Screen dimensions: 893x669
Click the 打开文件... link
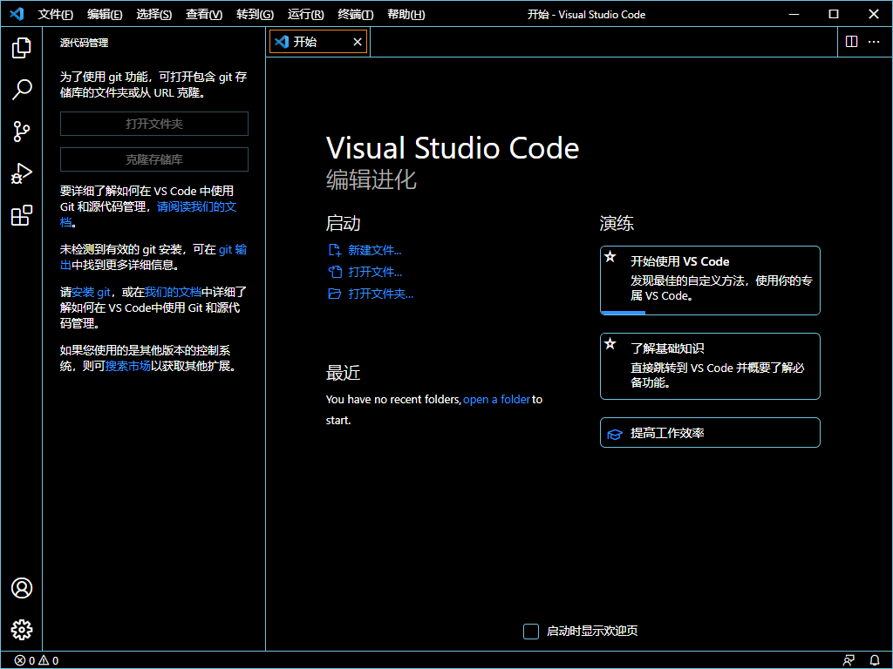(x=375, y=272)
